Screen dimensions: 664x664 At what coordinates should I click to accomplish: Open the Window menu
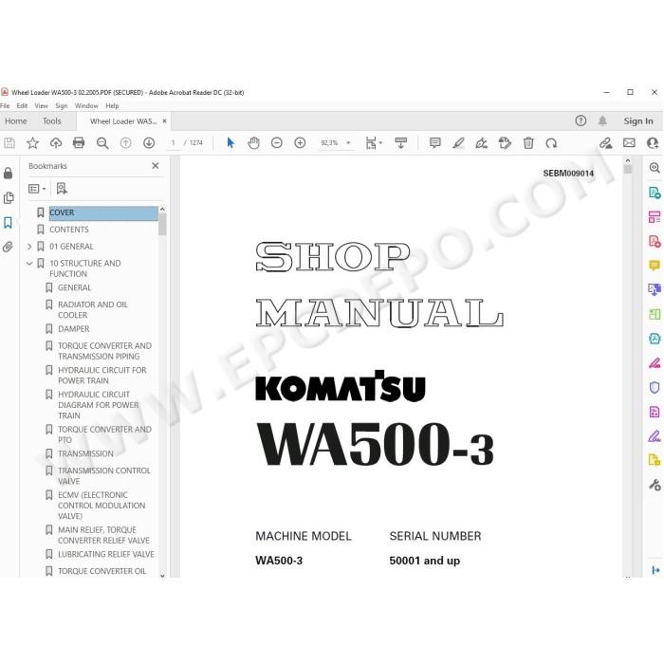pos(86,106)
